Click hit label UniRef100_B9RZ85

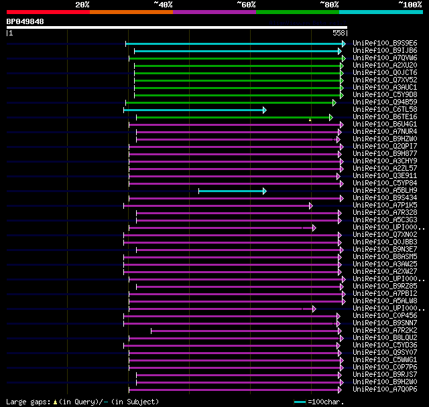coord(385,287)
